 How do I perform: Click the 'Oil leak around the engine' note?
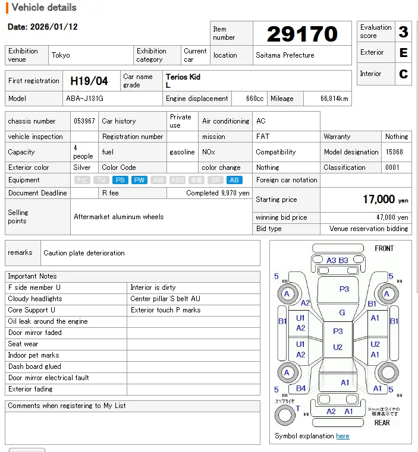(x=48, y=321)
